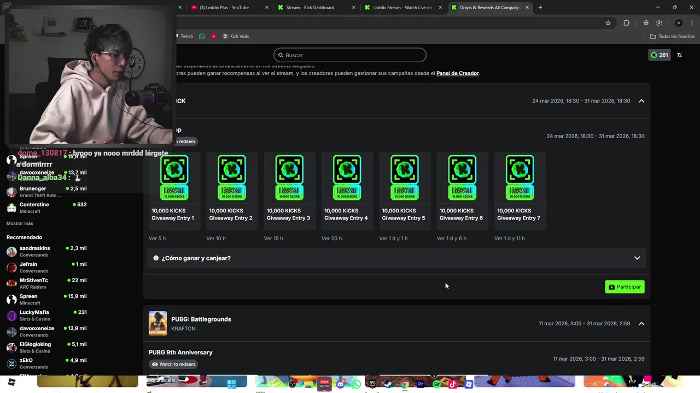Click the Windows Start button in taskbar

231,384
